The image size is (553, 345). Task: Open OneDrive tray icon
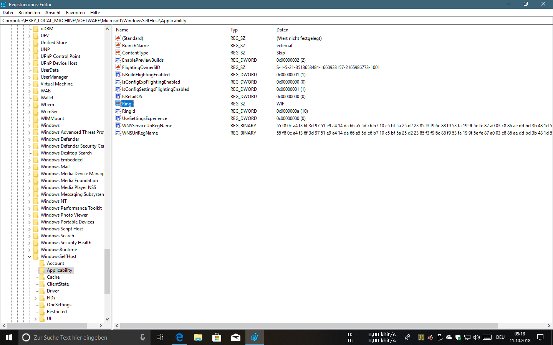449,337
